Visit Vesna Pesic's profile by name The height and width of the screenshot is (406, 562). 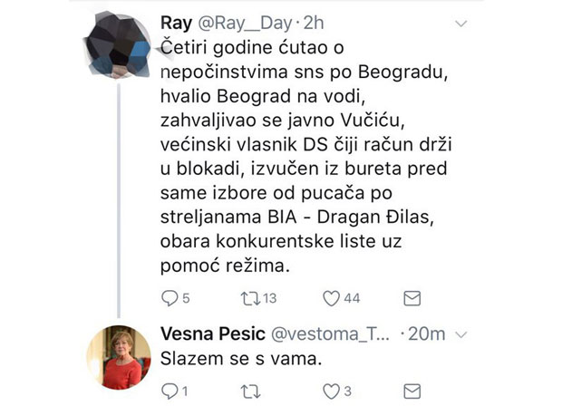210,333
